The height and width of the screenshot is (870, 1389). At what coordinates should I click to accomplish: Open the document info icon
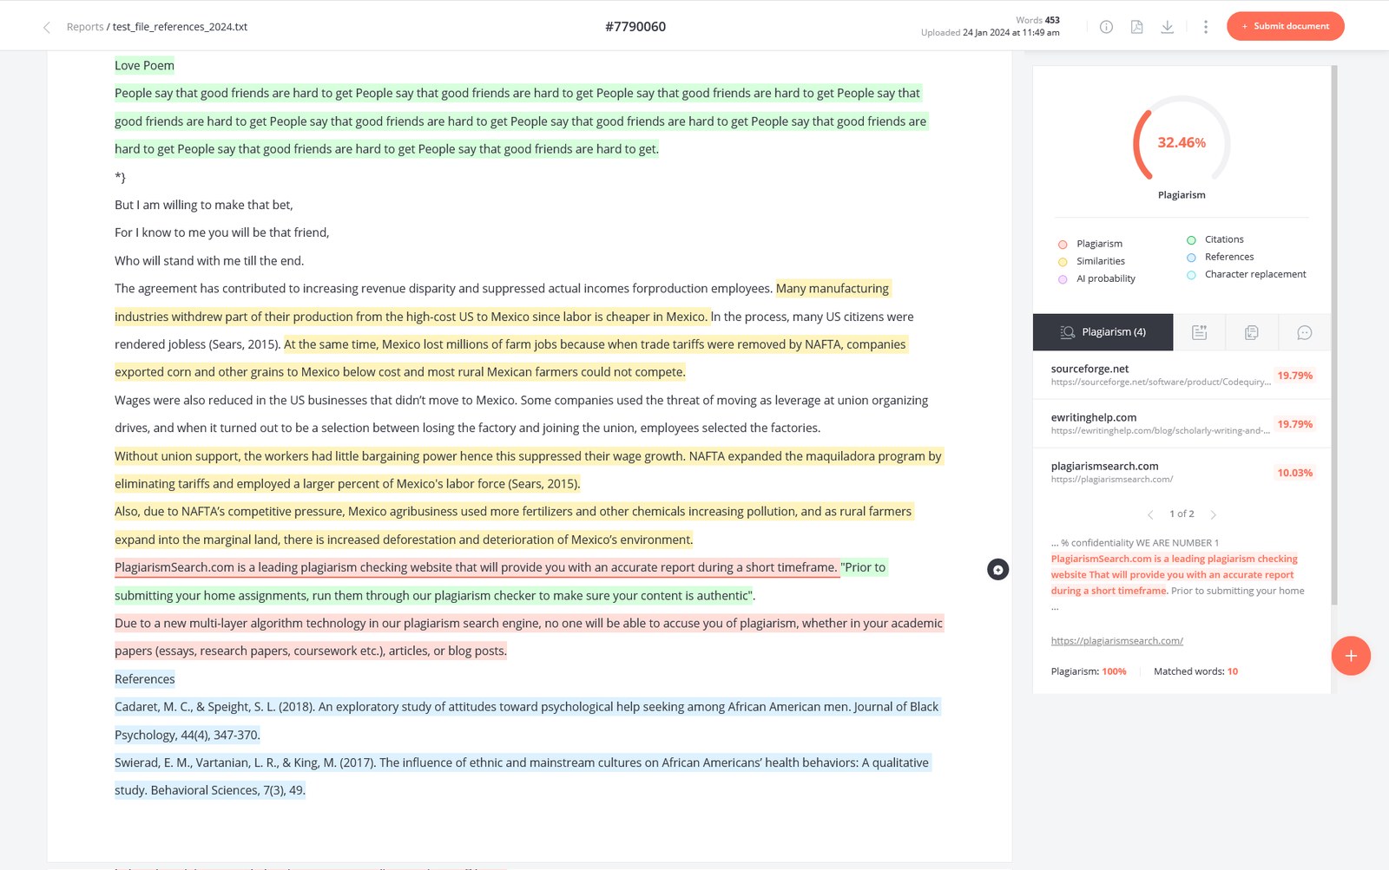1106,27
